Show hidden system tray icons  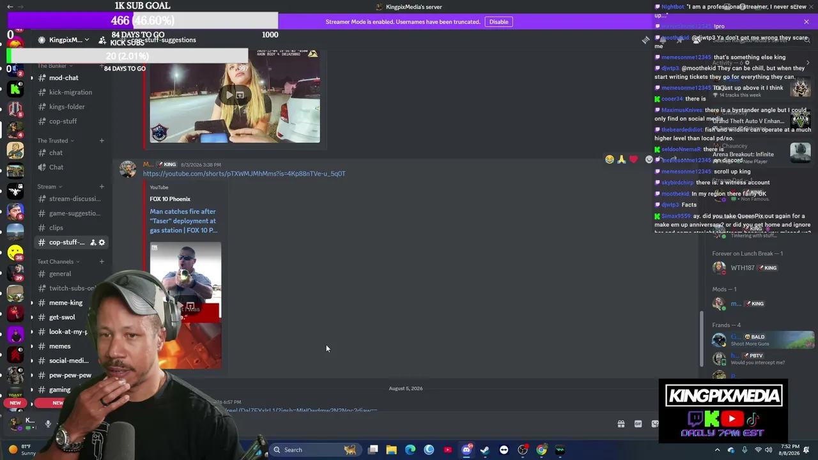click(x=717, y=450)
